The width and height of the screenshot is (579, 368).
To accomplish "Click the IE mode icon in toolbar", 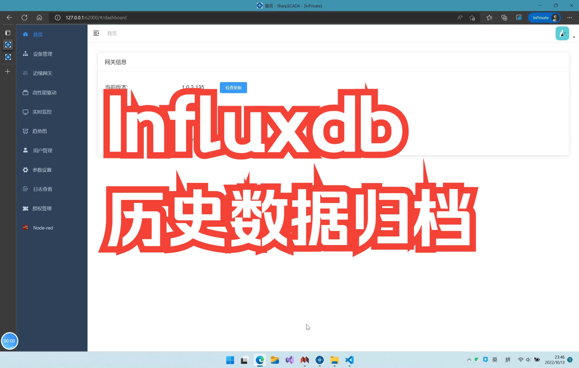I will tap(519, 18).
